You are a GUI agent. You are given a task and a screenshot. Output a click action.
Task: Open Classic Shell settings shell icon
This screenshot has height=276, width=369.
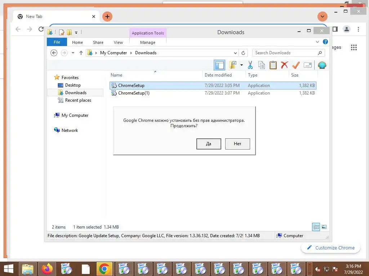[322, 65]
